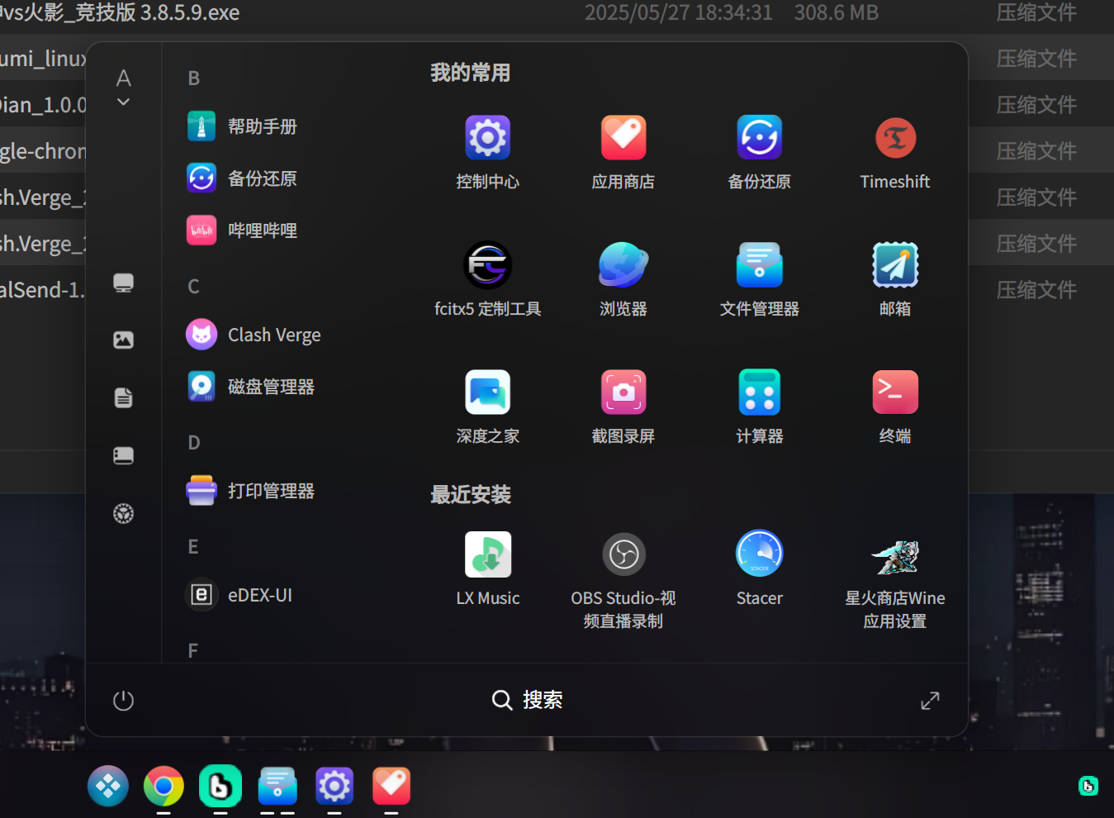This screenshot has width=1114, height=818.
Task: Launch the 计算器 calculator
Action: (x=759, y=407)
